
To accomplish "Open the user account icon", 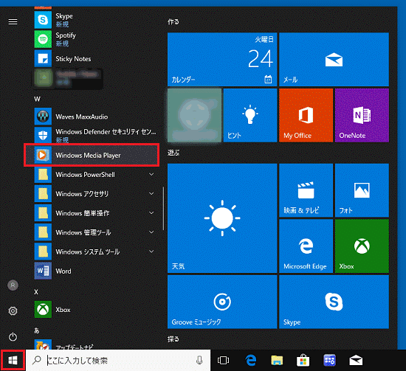I will click(x=13, y=285).
